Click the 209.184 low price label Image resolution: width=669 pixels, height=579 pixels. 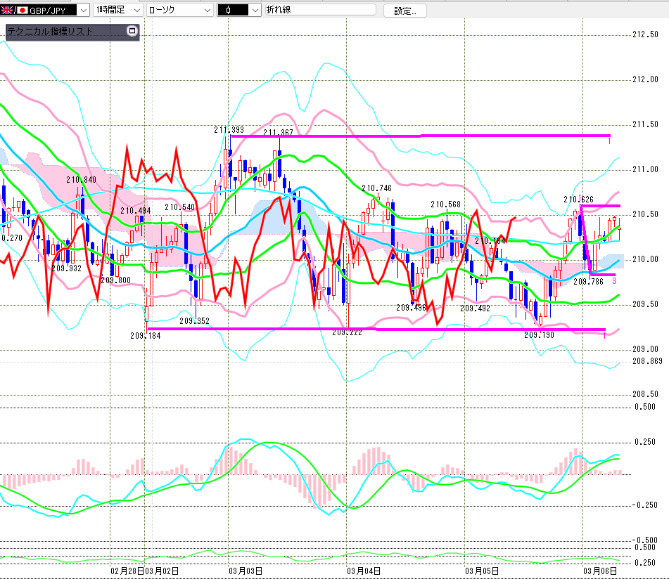(145, 335)
